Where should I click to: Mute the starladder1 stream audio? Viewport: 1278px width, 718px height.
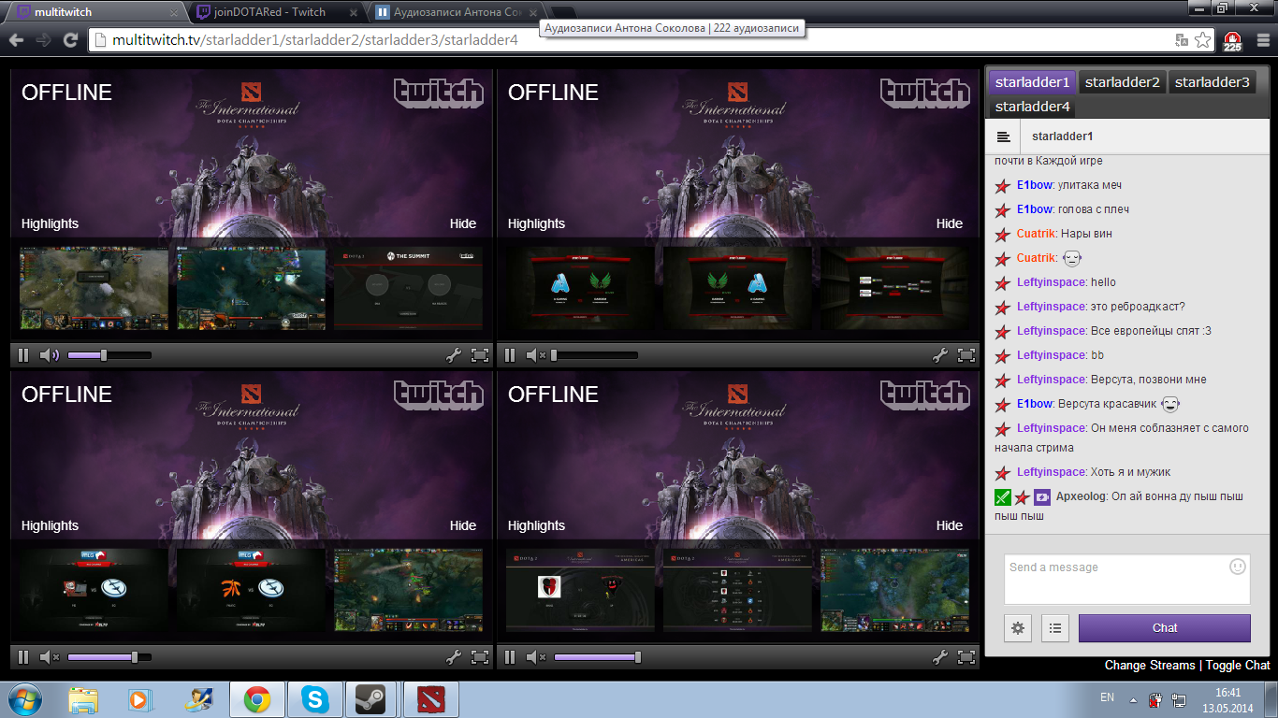[50, 355]
